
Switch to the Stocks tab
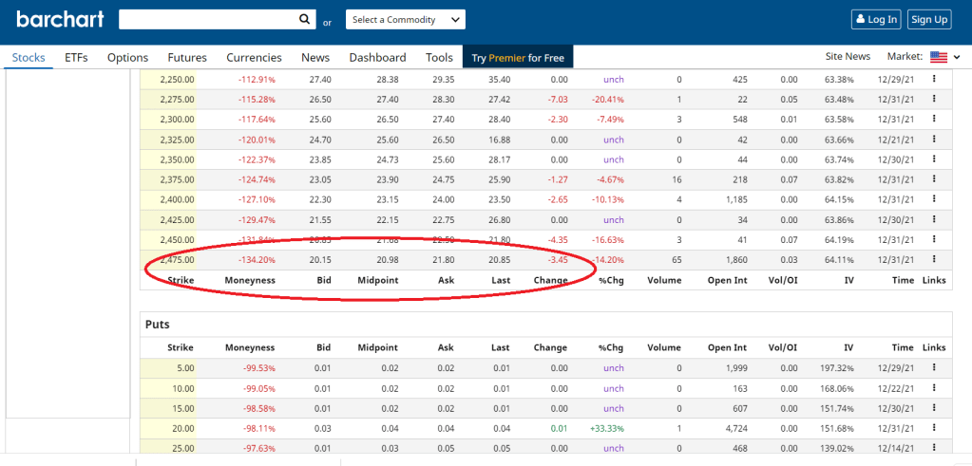(29, 58)
